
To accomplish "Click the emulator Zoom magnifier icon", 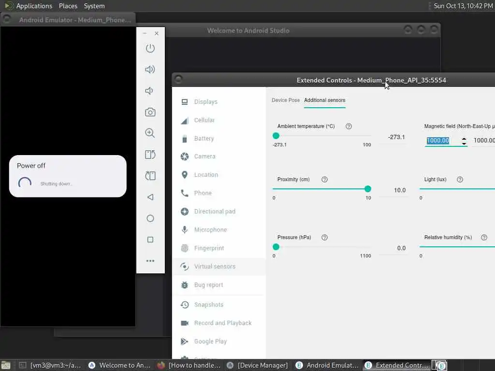I will click(150, 133).
